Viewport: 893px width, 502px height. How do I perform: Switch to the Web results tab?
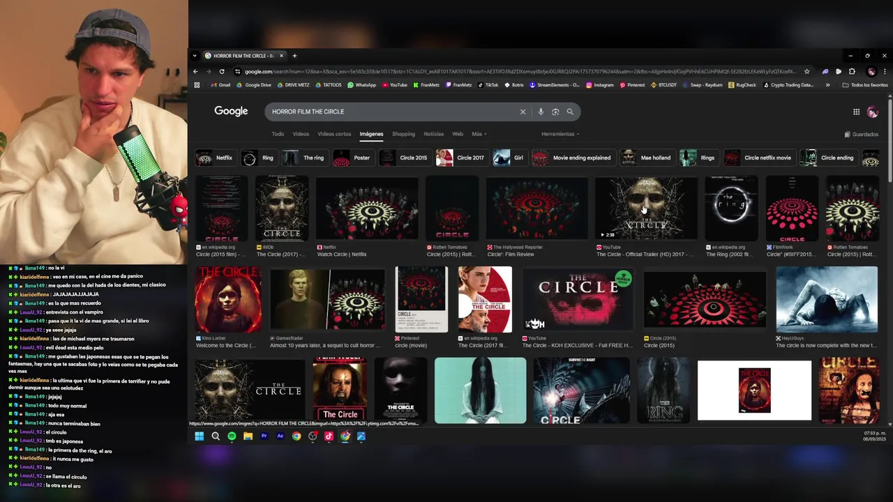[x=458, y=134]
